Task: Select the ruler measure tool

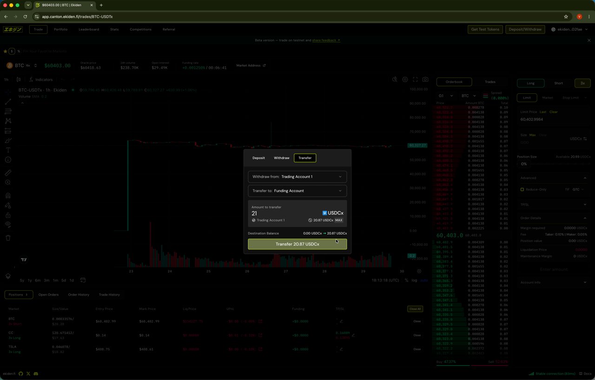Action: click(8, 173)
